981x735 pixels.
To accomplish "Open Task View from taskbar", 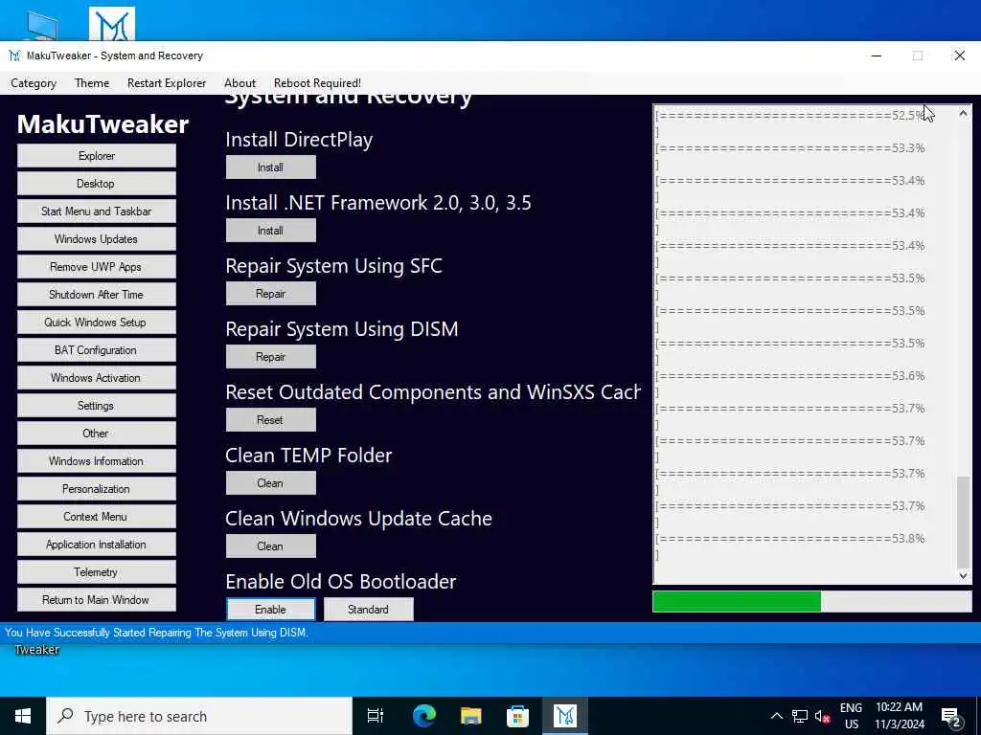I will point(376,716).
